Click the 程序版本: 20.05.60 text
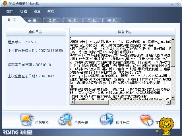This screenshot has height=136, width=182. 22,42
